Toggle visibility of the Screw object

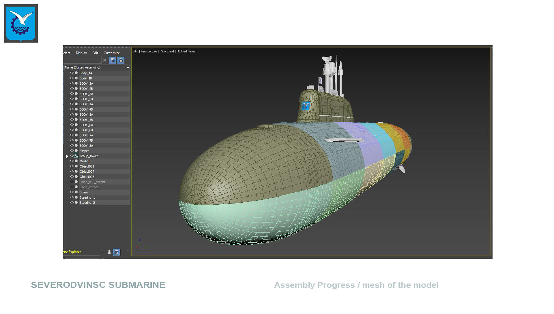[72, 192]
